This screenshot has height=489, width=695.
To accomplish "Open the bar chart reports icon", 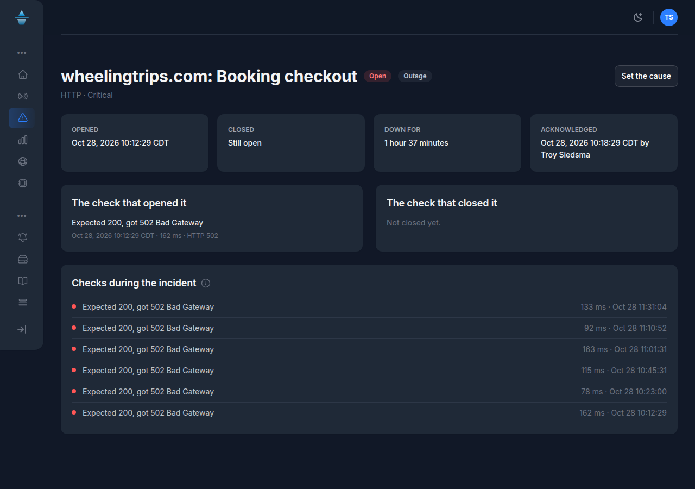I will (x=22, y=140).
